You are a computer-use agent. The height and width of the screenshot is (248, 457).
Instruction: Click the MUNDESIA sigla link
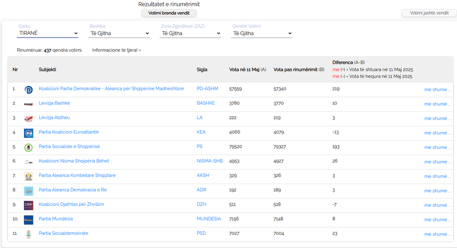coord(209,219)
